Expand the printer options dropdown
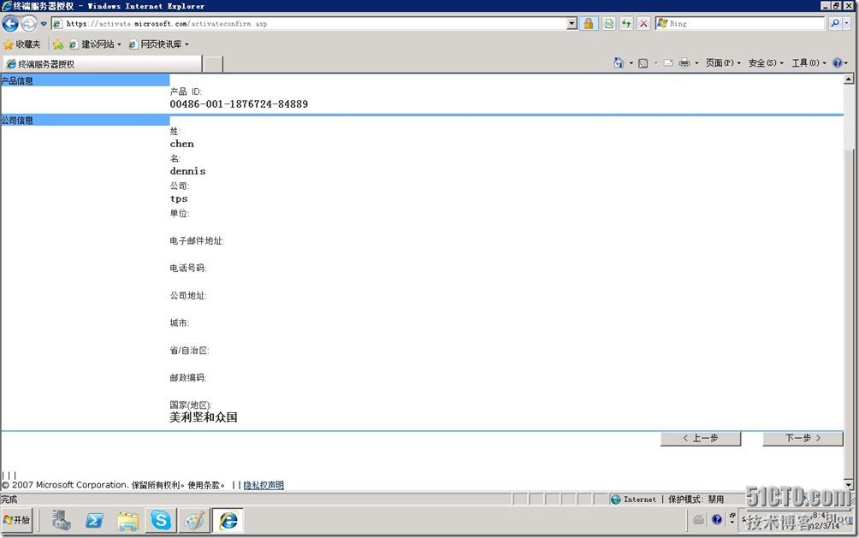 [x=696, y=63]
